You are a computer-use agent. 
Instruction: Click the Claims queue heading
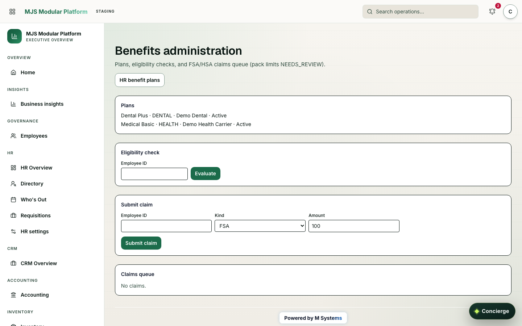coord(138,274)
